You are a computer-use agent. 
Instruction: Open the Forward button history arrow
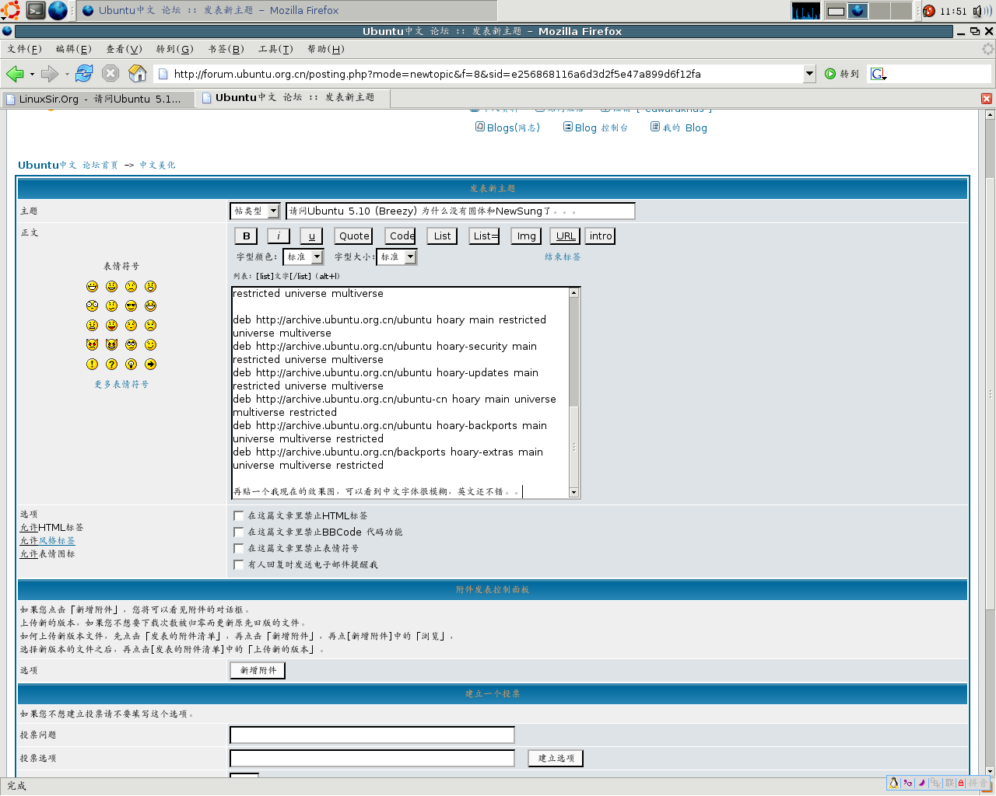pos(67,75)
